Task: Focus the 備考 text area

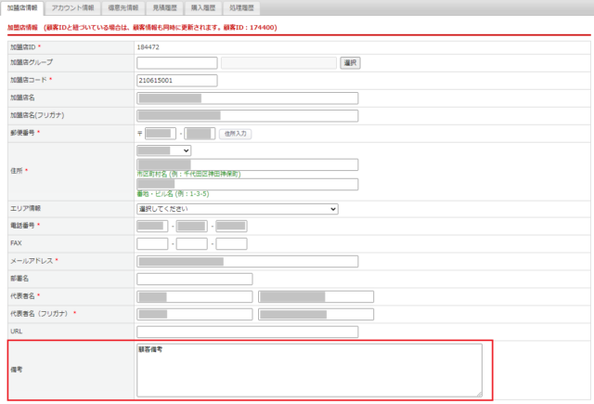Action: tap(308, 370)
